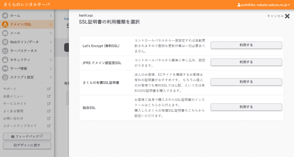Expand the サーバ情報 chevron
This screenshot has height=157, width=294.
51,69
